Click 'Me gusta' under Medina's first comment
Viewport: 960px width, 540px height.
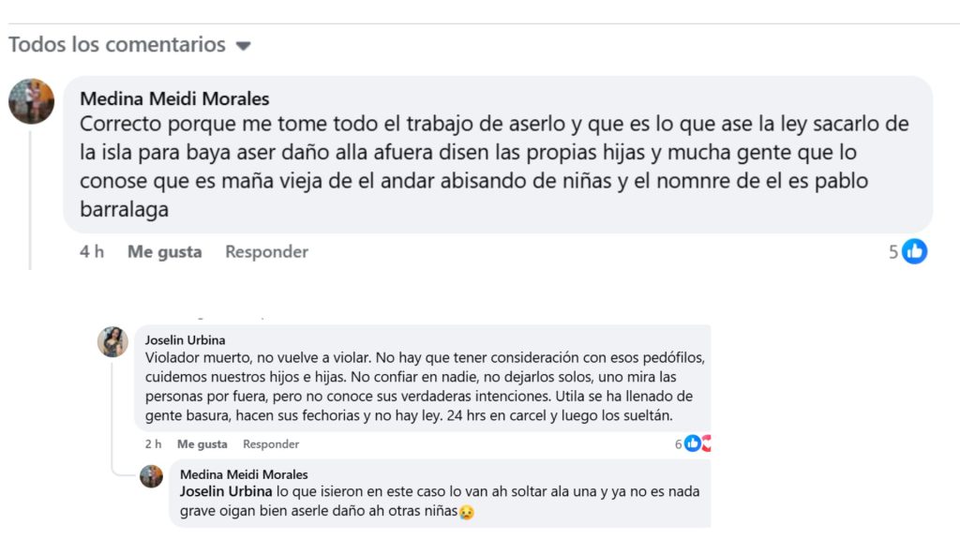click(x=163, y=251)
